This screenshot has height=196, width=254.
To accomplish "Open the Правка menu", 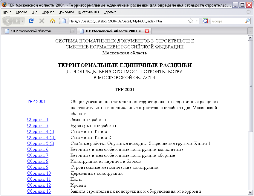I will (22, 12).
